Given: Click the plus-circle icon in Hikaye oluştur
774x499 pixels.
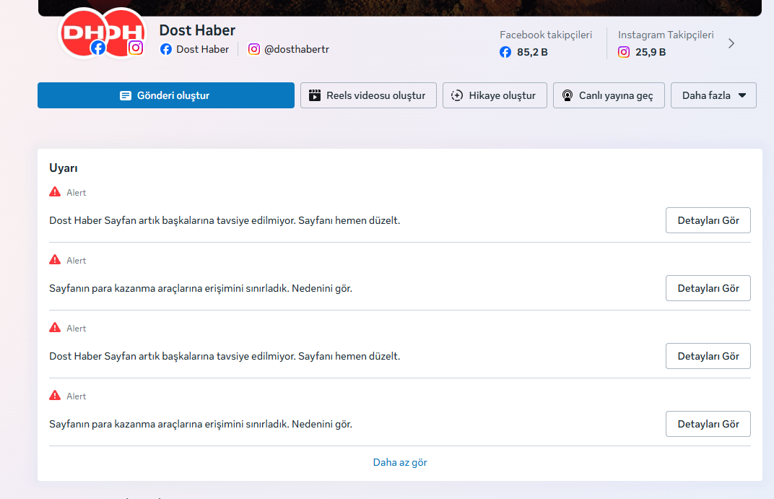Looking at the screenshot, I should [457, 95].
